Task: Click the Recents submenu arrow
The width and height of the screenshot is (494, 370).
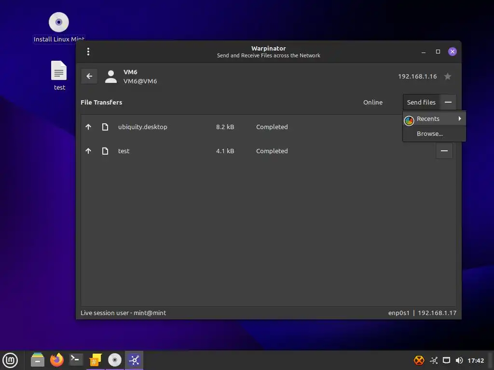Action: [460, 119]
